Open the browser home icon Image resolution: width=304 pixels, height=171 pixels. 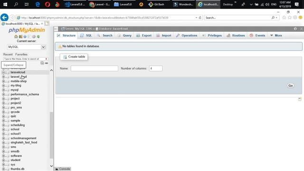pyautogui.click(x=284, y=18)
